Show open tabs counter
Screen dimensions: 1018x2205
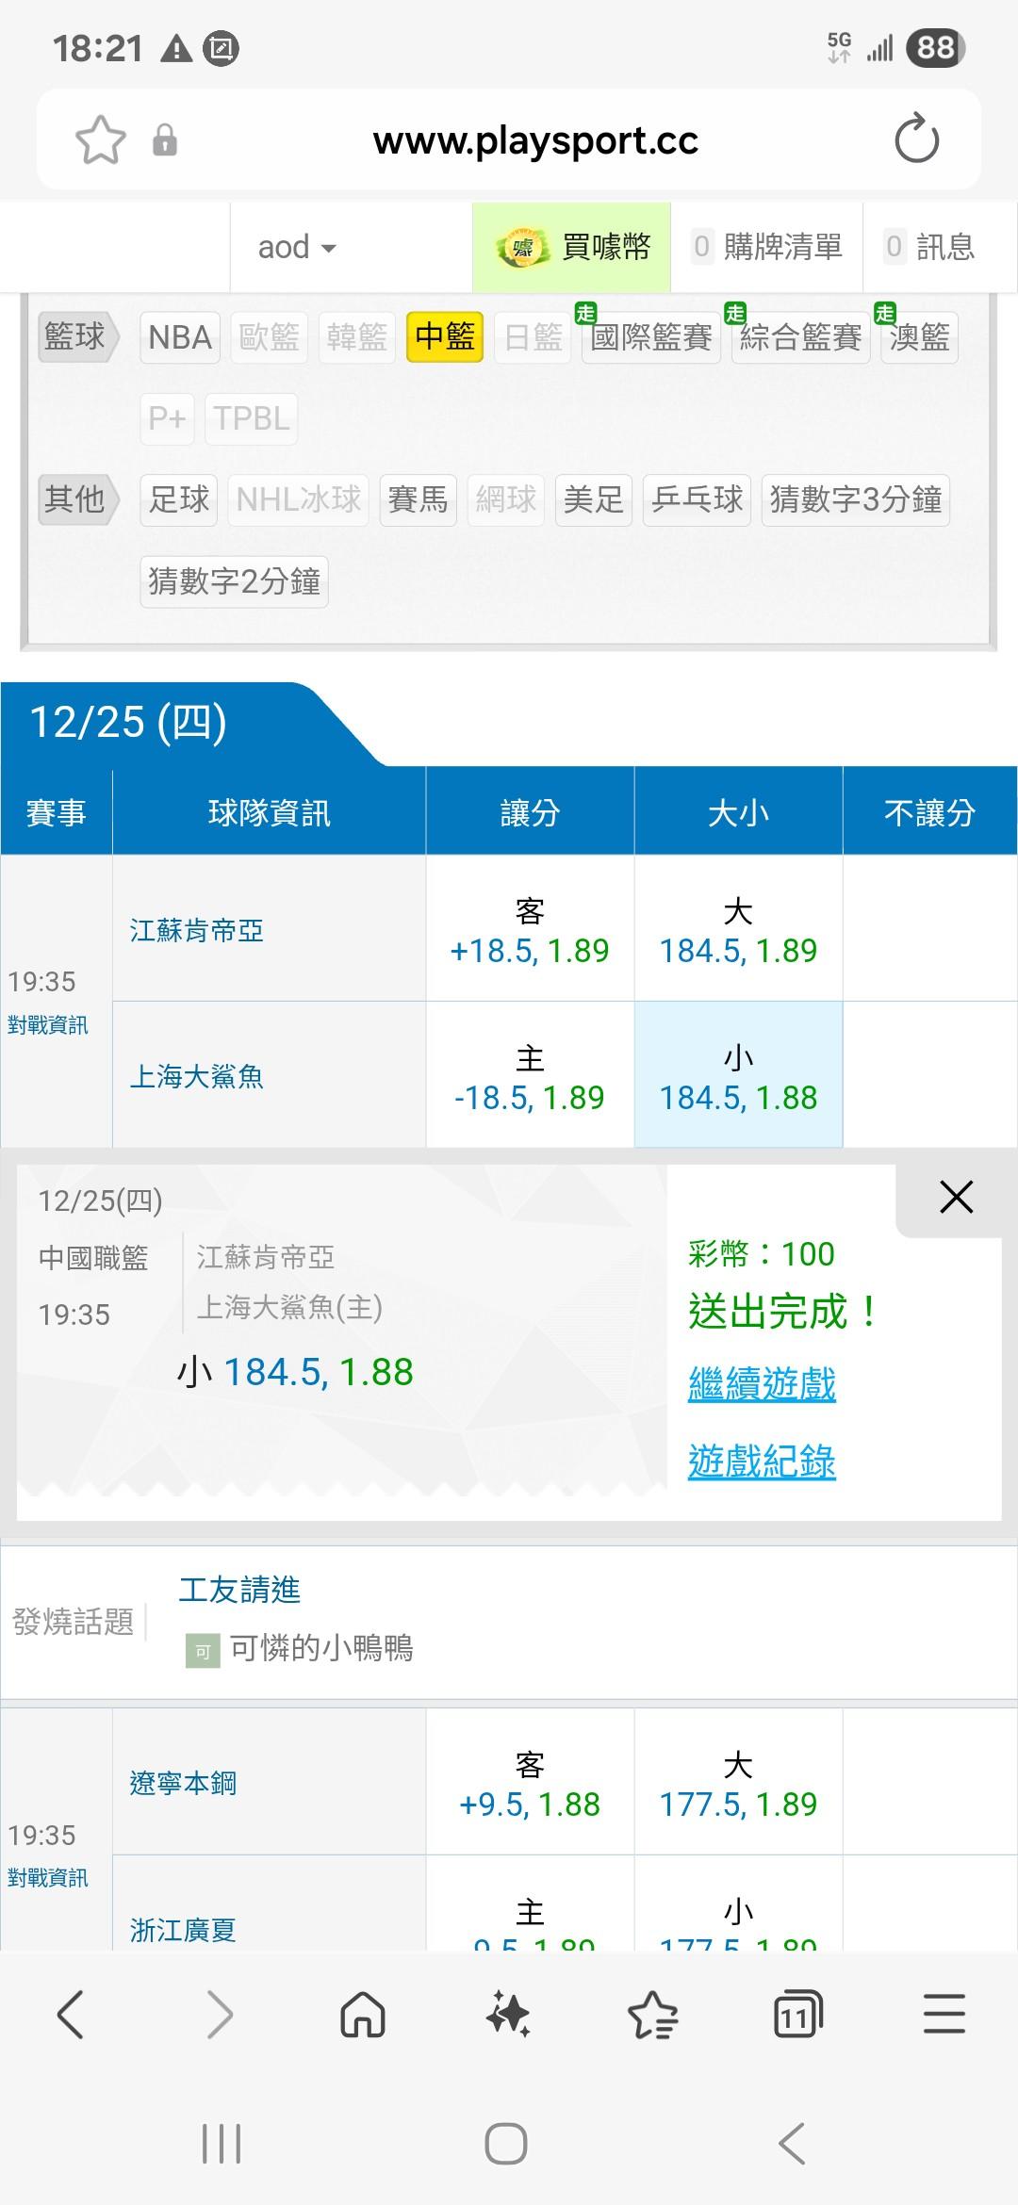coord(797,2016)
